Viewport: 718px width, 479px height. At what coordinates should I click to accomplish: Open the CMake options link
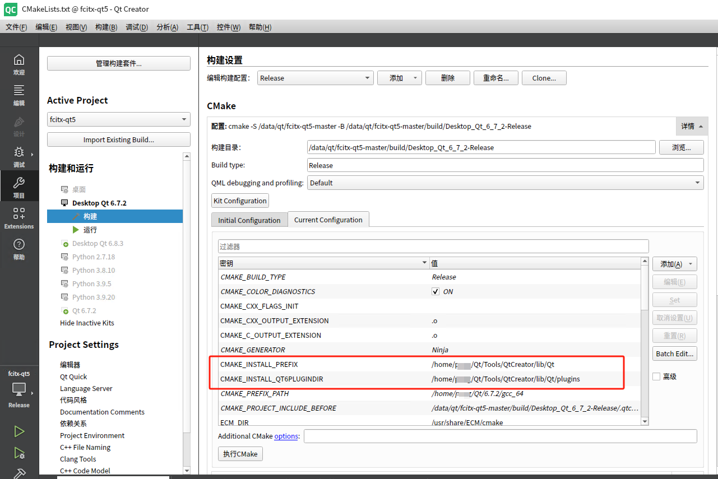coord(286,436)
